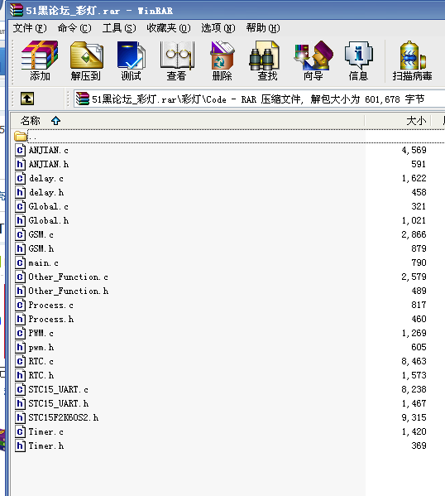
Task: Open the Commands (命令) menu
Action: [74, 28]
